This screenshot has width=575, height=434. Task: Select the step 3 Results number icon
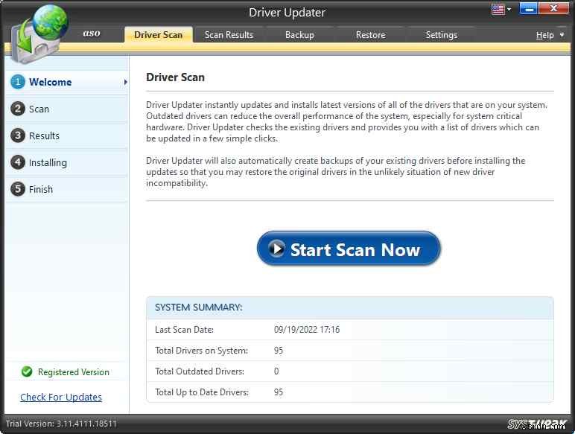click(17, 135)
